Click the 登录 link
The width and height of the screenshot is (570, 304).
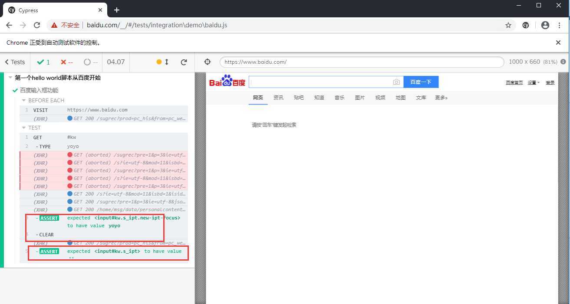click(550, 82)
